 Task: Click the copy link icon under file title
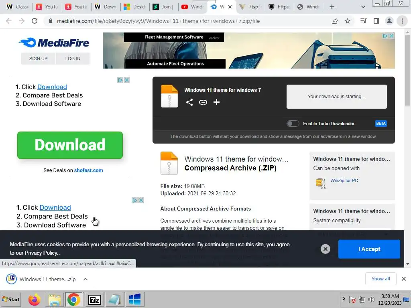pyautogui.click(x=203, y=102)
